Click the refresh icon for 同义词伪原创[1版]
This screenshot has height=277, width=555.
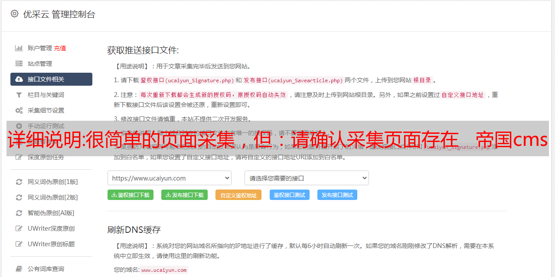tap(19, 182)
